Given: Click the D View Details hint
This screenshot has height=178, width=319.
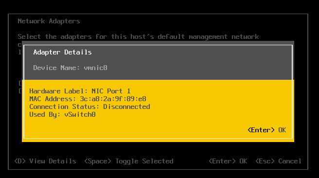Looking at the screenshot, I should [45, 161].
